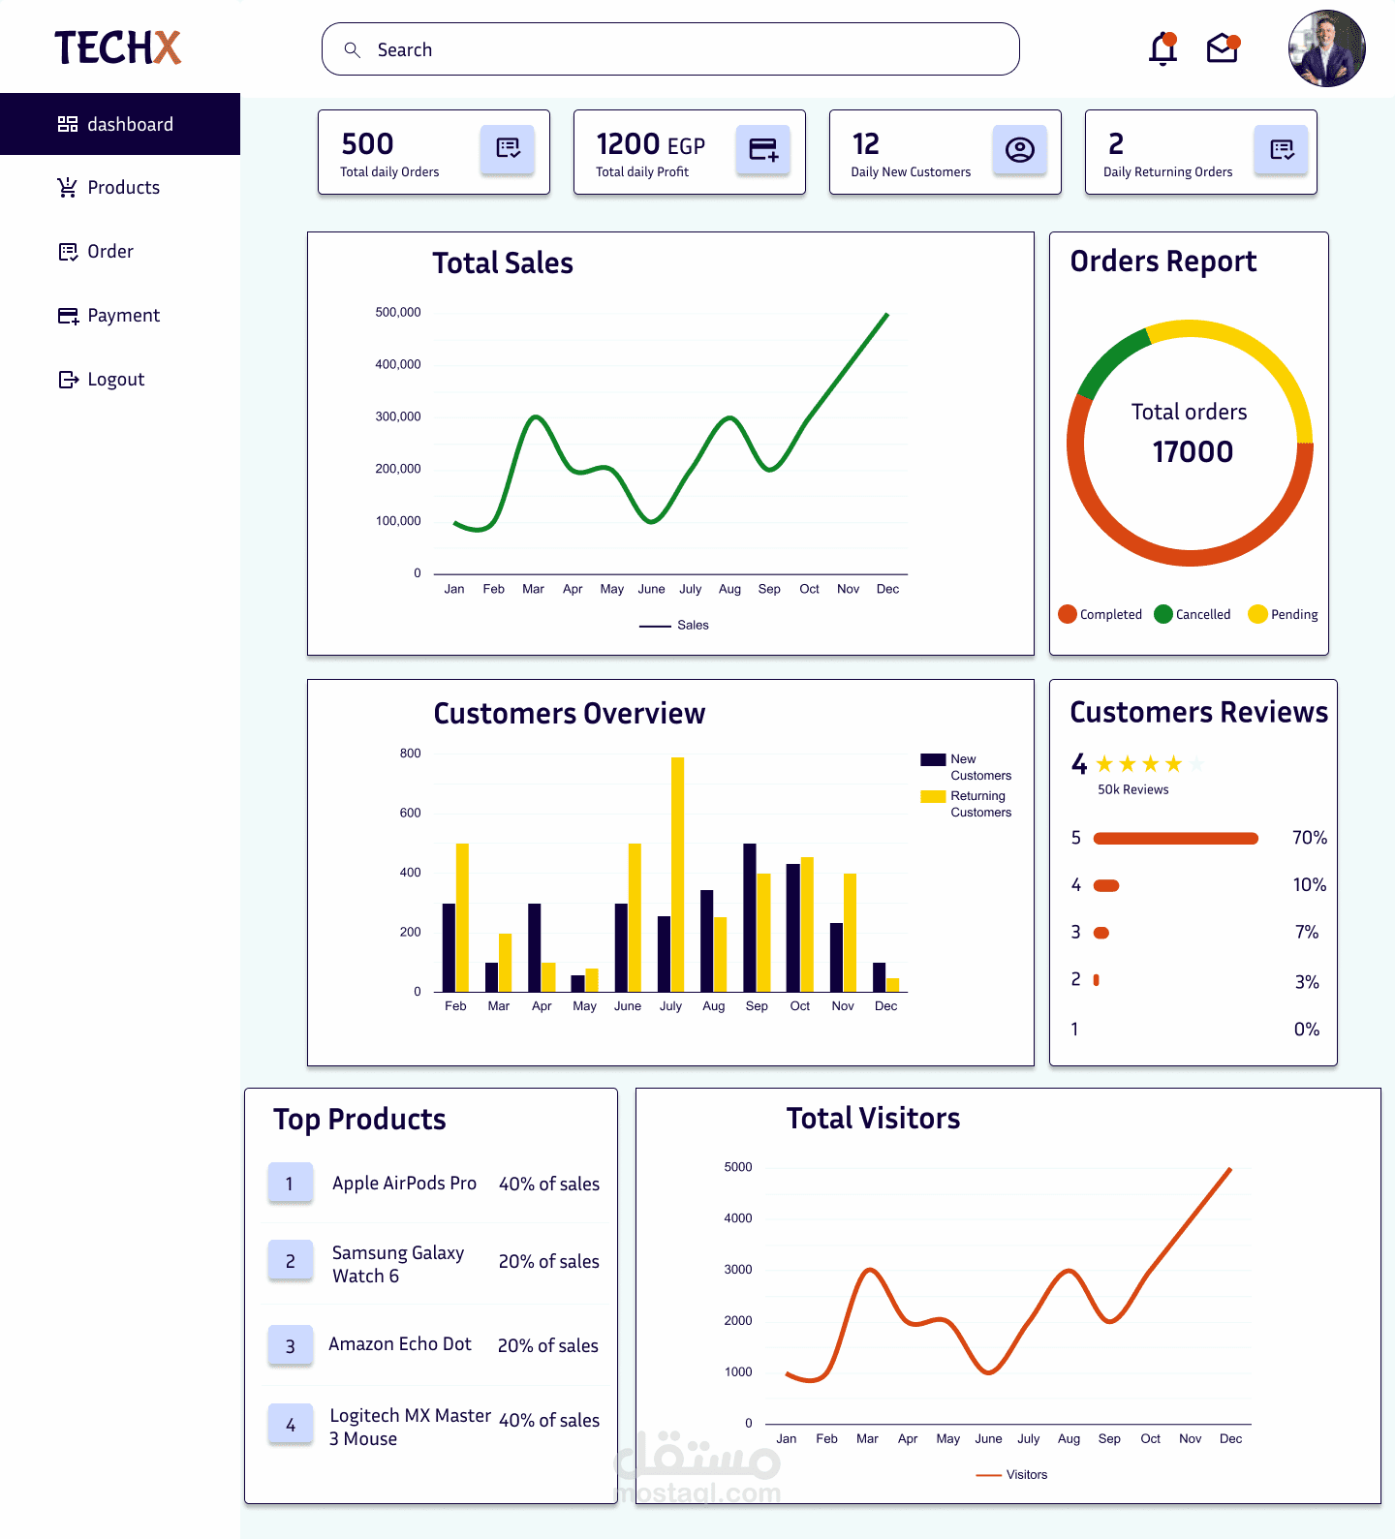Click the dashboard grid icon
This screenshot has height=1539, width=1395.
click(x=68, y=124)
